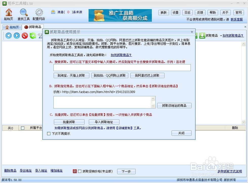The width and height of the screenshot is (248, 183).
Task: Open the 官网 button
Action: [238, 12]
